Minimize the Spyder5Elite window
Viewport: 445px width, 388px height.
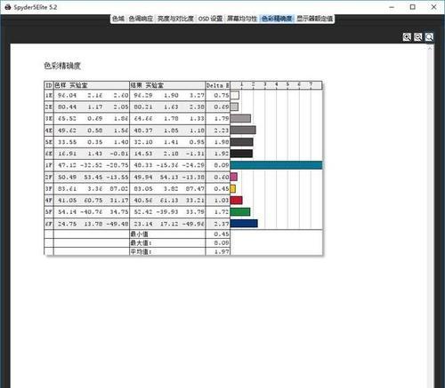click(x=392, y=7)
